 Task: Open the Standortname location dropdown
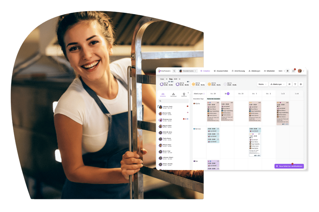tap(188, 71)
